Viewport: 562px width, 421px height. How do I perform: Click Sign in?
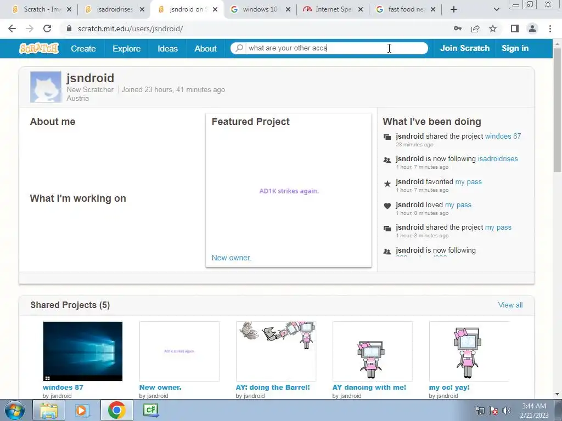click(x=515, y=48)
